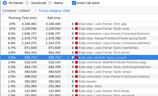Click red category square of Tactic.simpa row
The height and width of the screenshot is (96, 158).
point(76,72)
